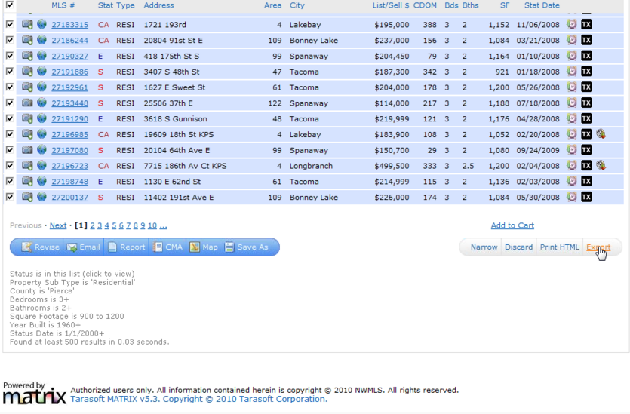Open camera icon for listing 27197080
Image resolution: width=630 pixels, height=414 pixels.
(27, 150)
